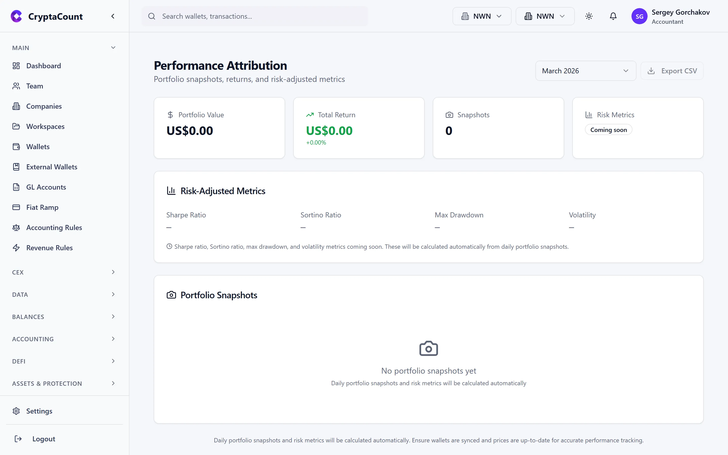Open notifications via bell icon
The width and height of the screenshot is (728, 455).
(x=613, y=16)
